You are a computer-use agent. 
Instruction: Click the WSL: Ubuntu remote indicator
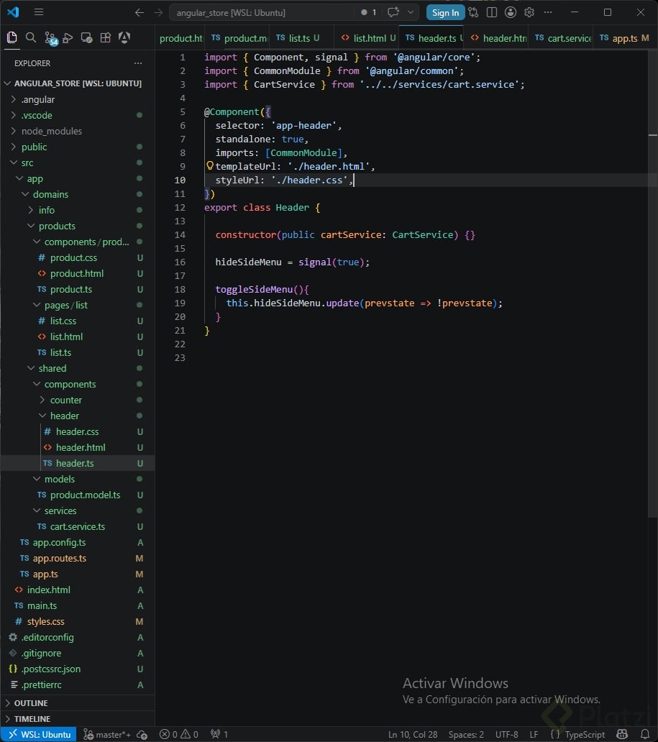(40, 734)
